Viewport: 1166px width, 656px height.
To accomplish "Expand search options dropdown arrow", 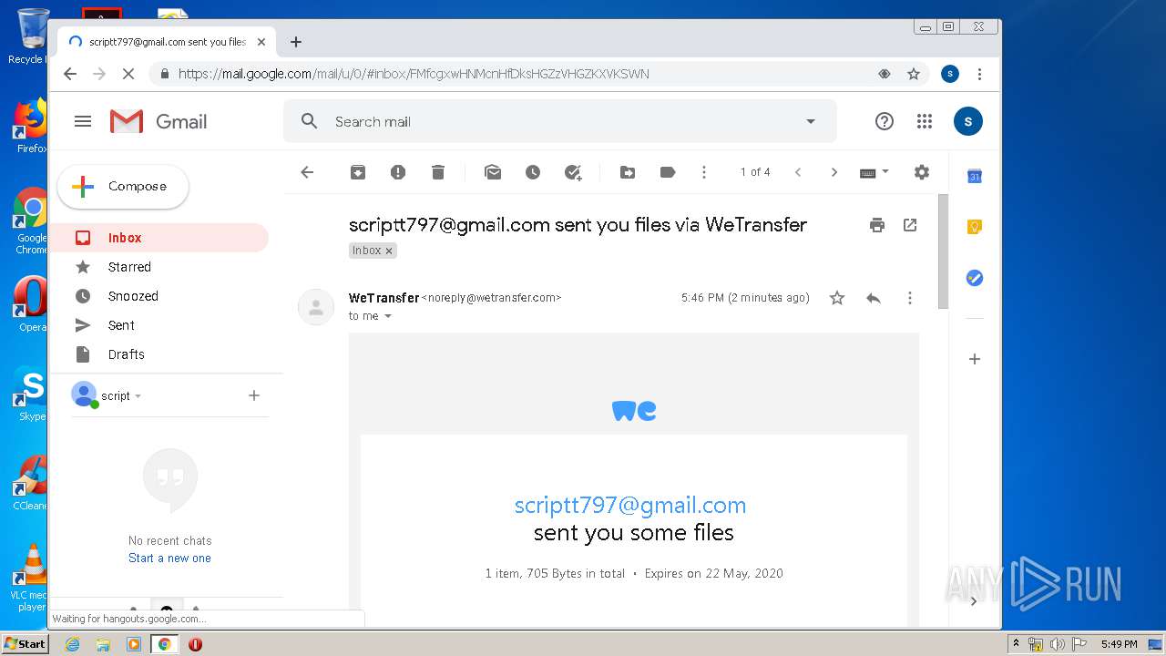I will coord(811,121).
